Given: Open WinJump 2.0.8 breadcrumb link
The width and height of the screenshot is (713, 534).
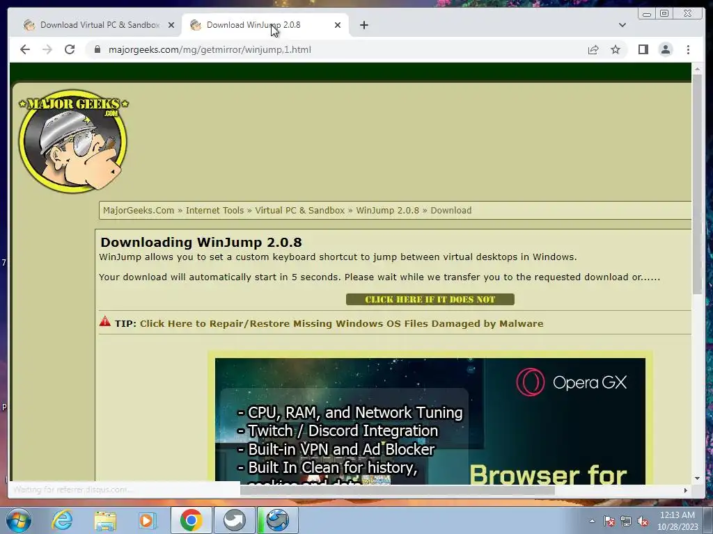Looking at the screenshot, I should (x=387, y=210).
